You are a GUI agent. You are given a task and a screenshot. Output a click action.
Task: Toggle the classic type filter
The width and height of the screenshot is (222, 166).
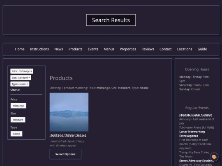pos(16,134)
